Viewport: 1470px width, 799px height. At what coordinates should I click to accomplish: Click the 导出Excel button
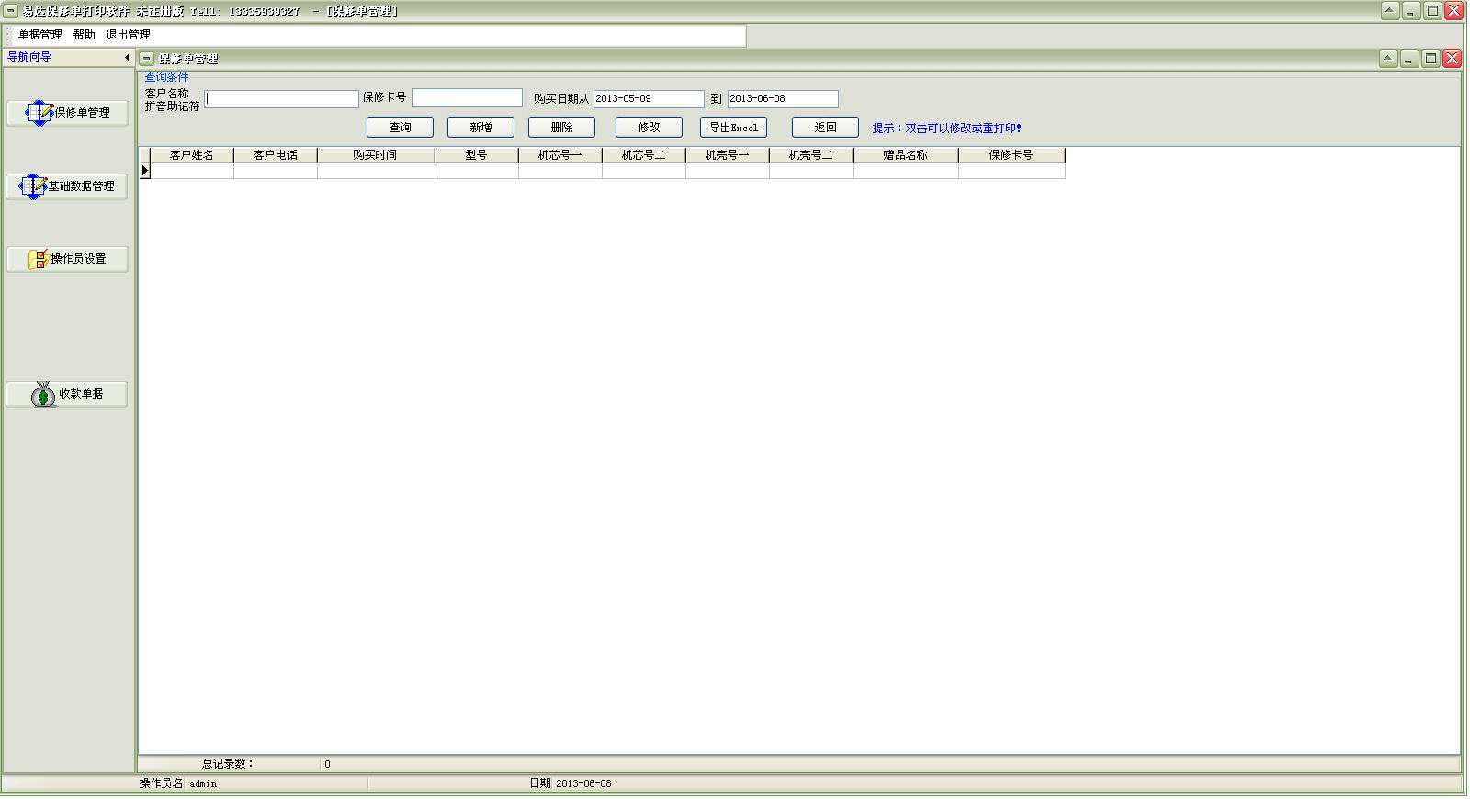point(733,128)
